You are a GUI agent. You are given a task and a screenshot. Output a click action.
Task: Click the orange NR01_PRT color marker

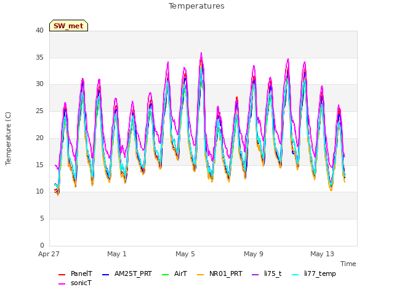coord(200,275)
